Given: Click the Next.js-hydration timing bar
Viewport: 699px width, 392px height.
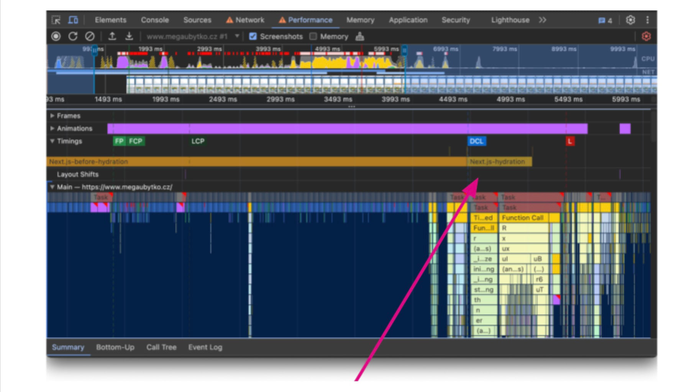Looking at the screenshot, I should (x=499, y=162).
